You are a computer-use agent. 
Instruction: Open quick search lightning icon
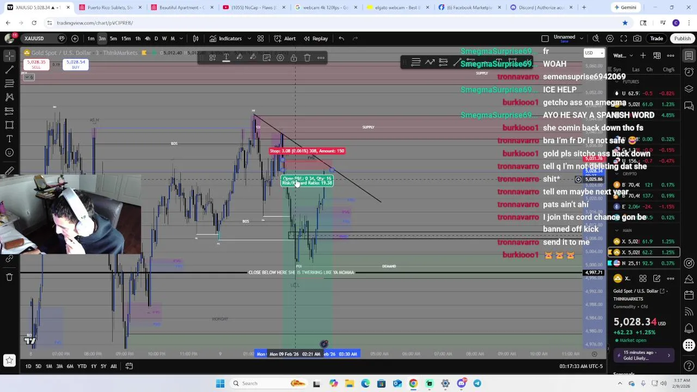point(596,39)
